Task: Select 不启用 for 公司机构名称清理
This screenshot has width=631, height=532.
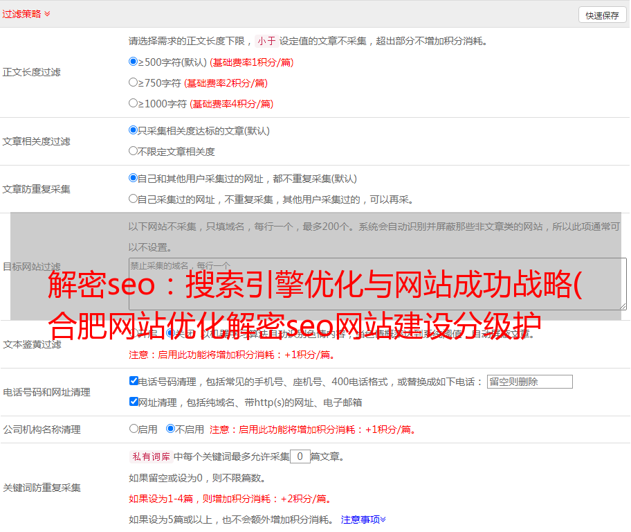Action: (x=170, y=429)
